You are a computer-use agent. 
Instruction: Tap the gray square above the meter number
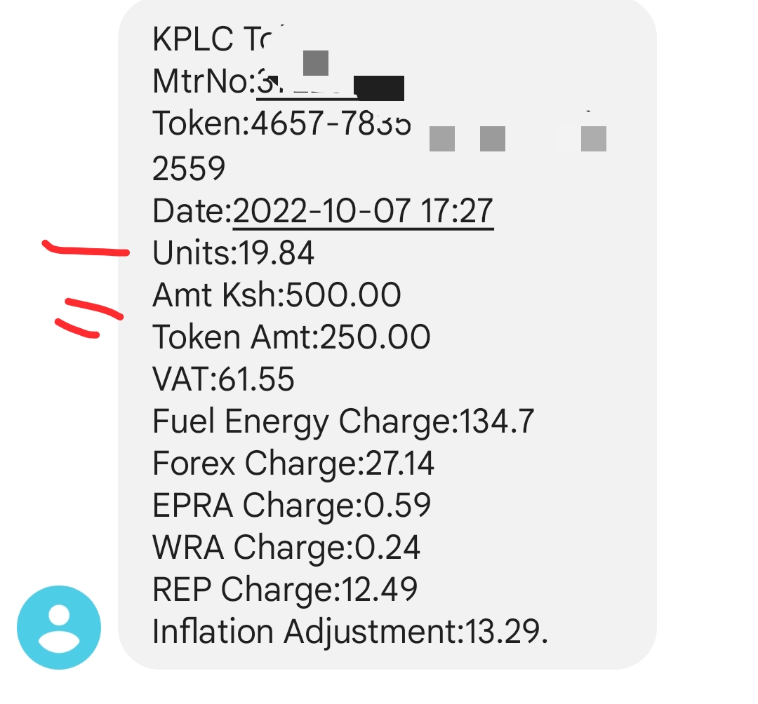[316, 63]
